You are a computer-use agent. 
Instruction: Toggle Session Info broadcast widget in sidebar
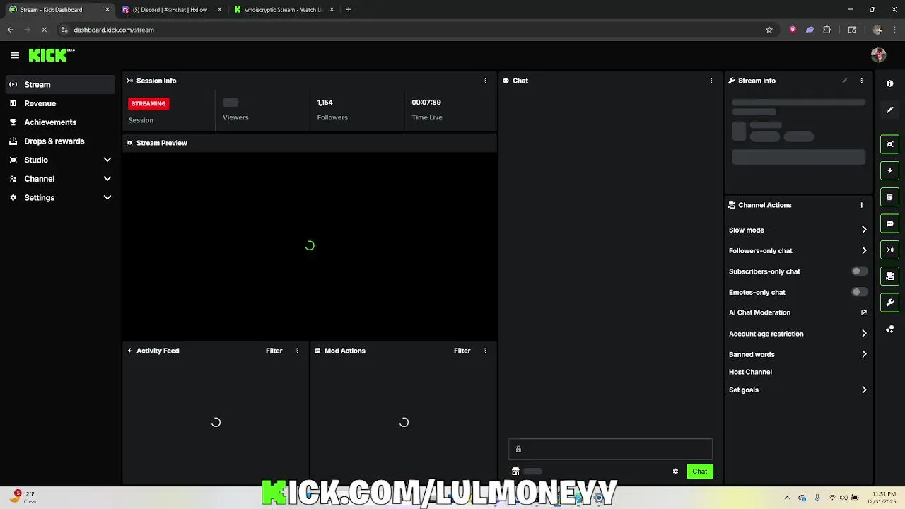coord(890,250)
